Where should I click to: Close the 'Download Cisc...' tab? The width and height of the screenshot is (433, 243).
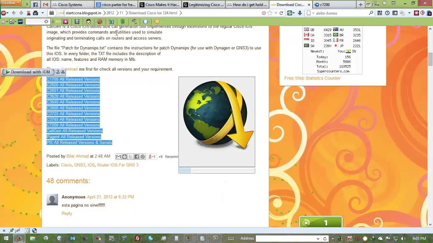309,5
